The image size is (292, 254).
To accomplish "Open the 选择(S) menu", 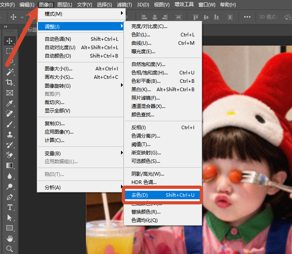I will click(x=104, y=4).
